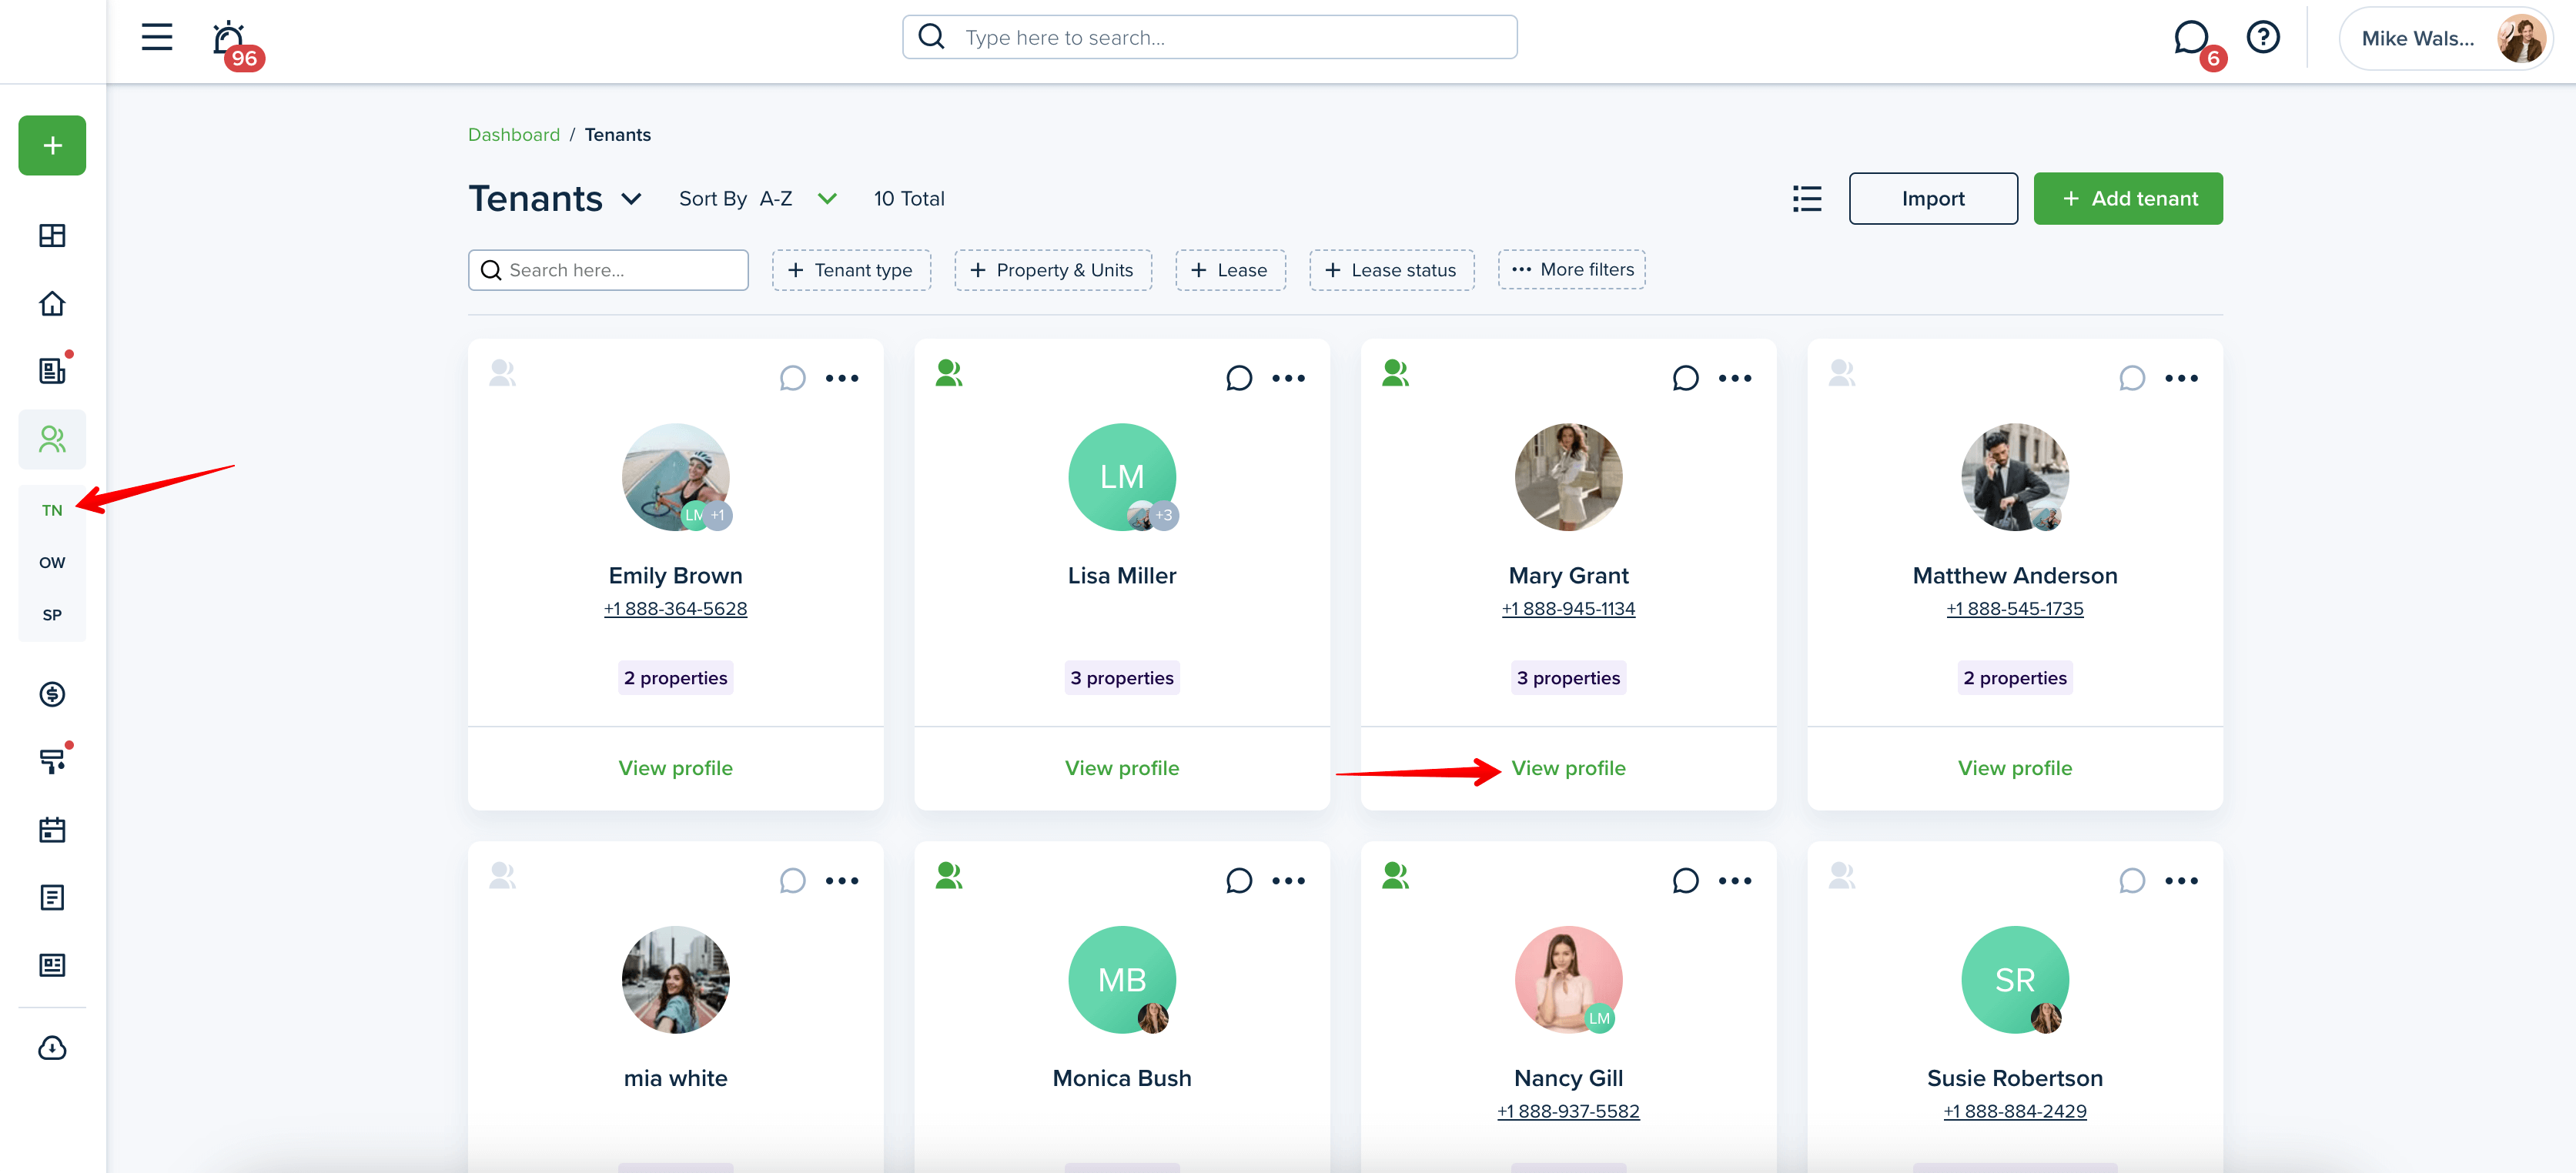Open messages chat icon in header
The image size is (2576, 1173).
click(2190, 38)
